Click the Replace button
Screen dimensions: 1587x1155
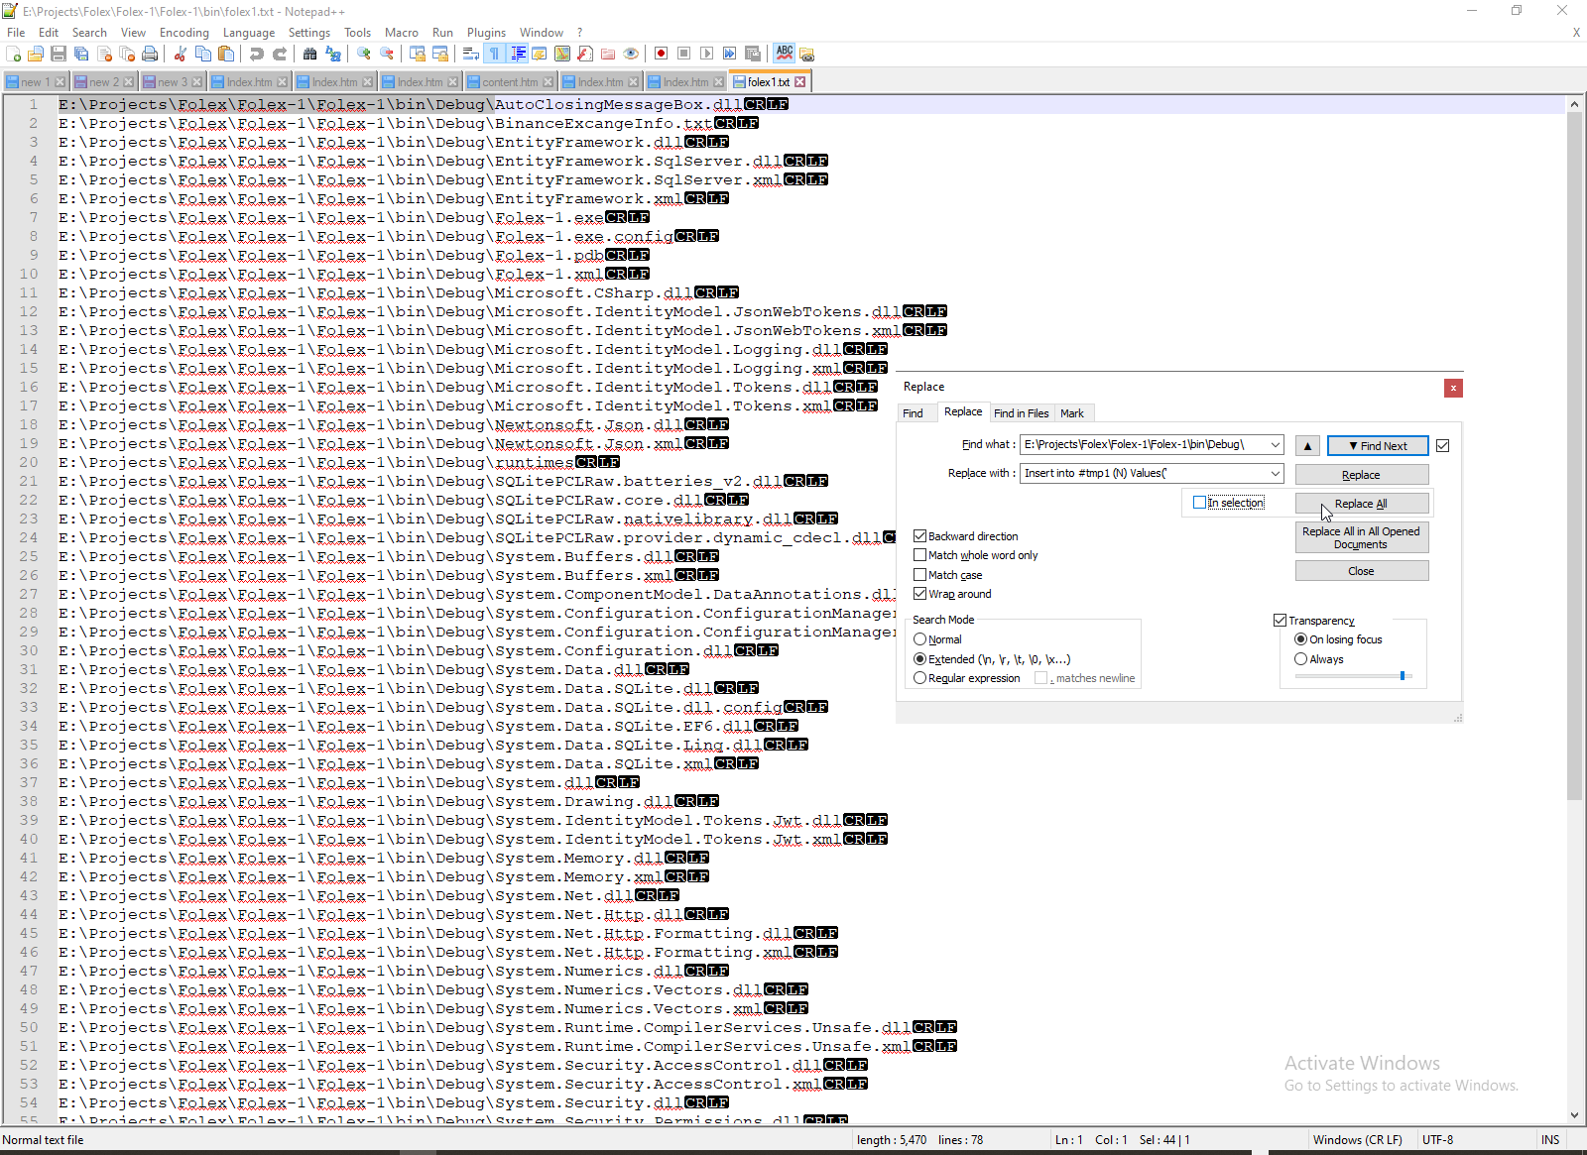[x=1361, y=475]
